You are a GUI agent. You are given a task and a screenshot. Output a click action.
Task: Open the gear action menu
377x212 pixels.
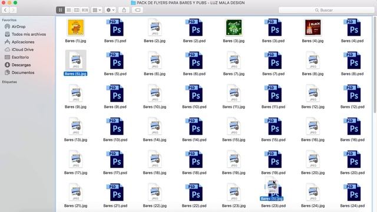pos(110,10)
